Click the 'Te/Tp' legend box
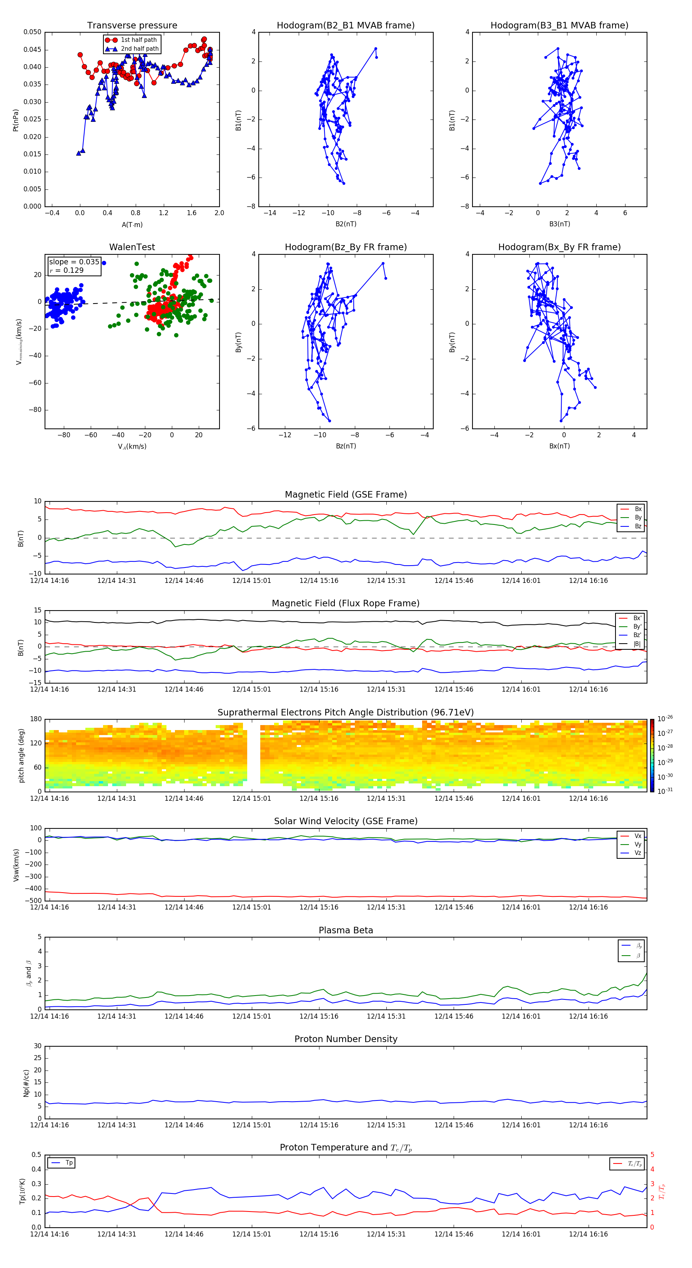Screen dimensions: 692x1268 click(627, 1164)
